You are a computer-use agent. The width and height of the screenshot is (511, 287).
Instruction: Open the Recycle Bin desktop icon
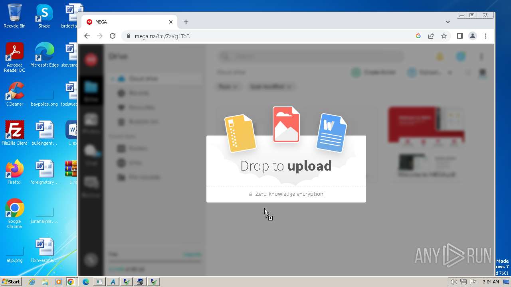click(x=14, y=16)
